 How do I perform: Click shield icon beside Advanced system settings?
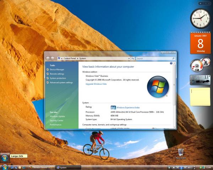pos(48,83)
